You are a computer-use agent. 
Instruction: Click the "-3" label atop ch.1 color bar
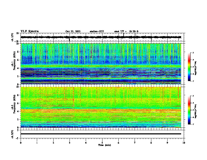tap(193, 53)
